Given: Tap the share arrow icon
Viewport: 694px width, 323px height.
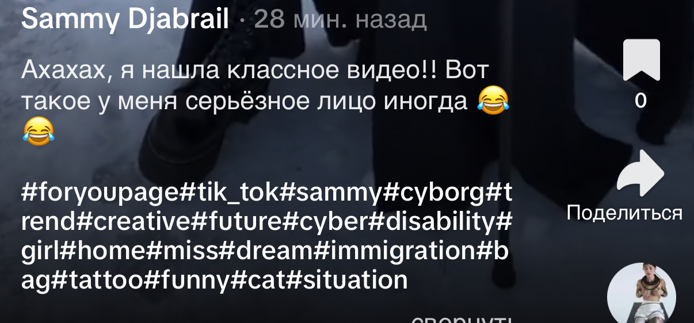Looking at the screenshot, I should [640, 173].
